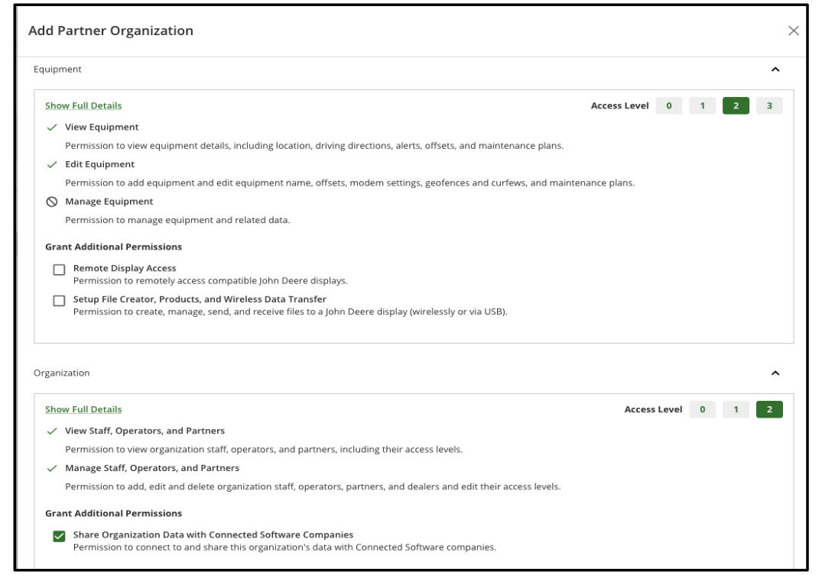Click the View Staff checkmark icon
This screenshot has height=578, width=822.
click(x=51, y=431)
